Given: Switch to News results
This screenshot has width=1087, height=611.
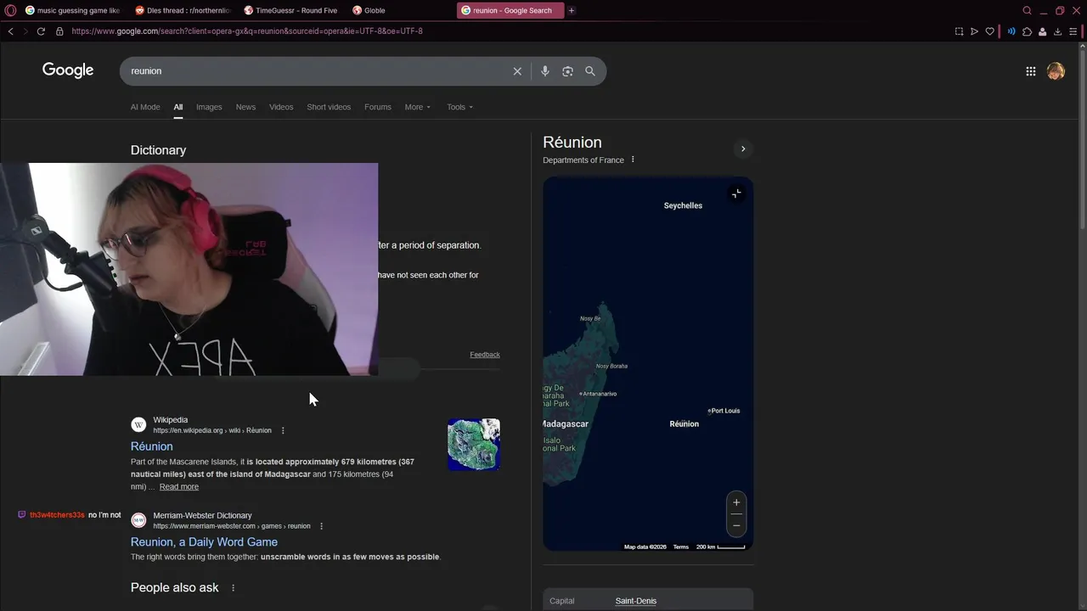Looking at the screenshot, I should 245,107.
